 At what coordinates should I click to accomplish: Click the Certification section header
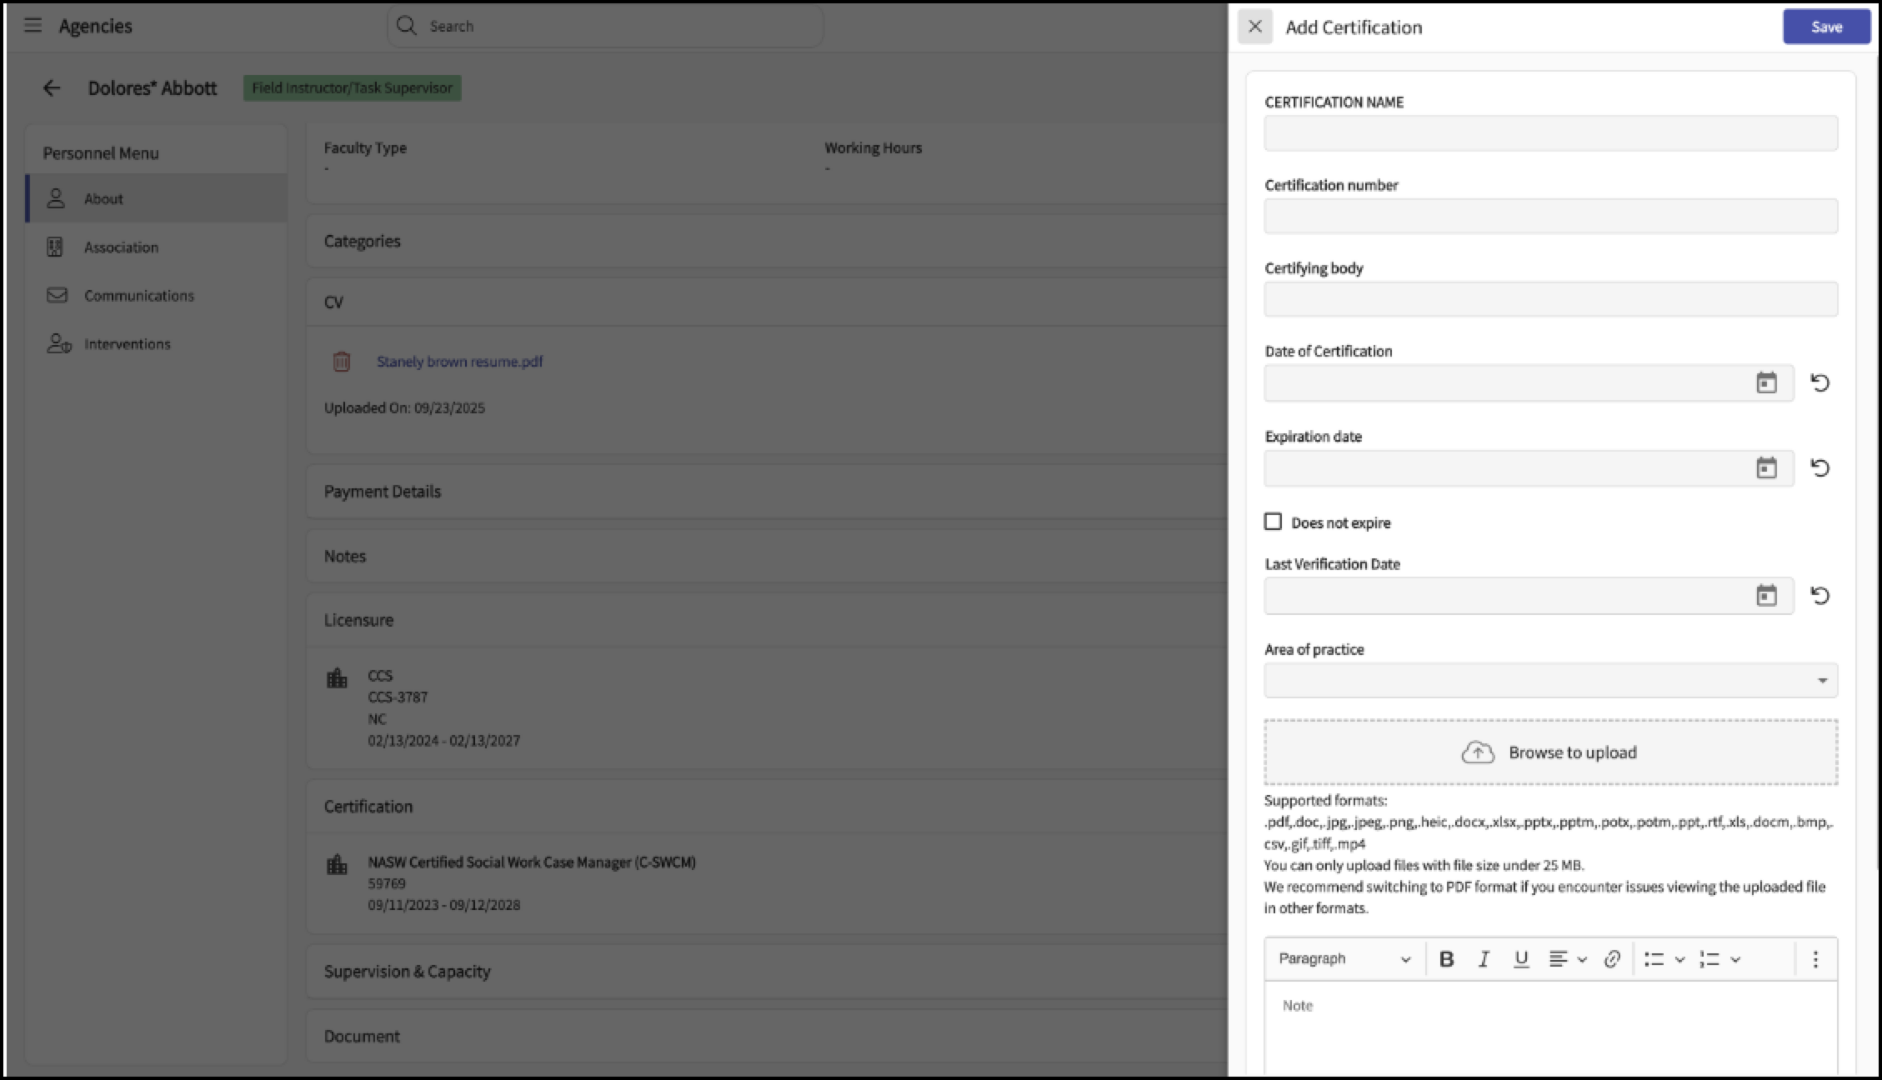(x=767, y=806)
